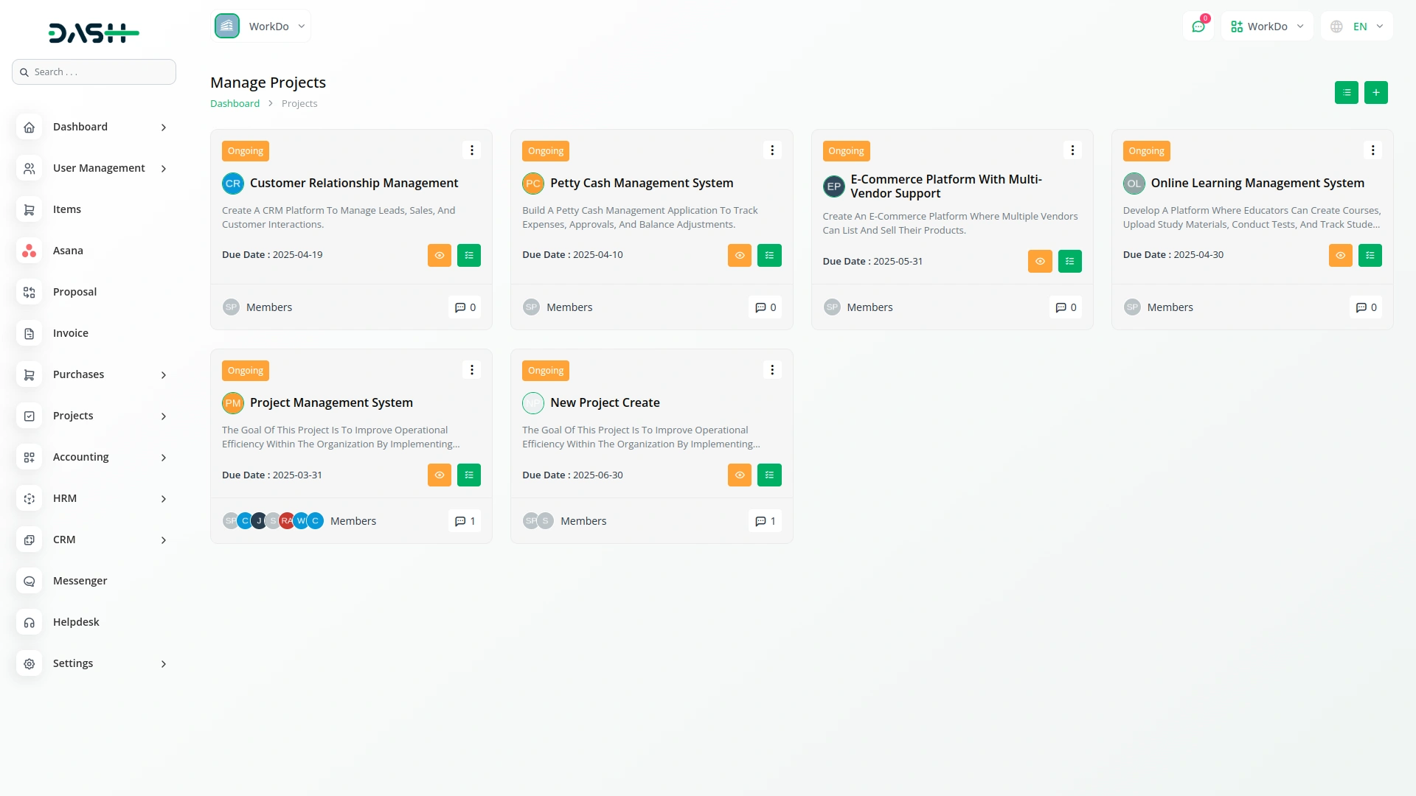1416x796 pixels.
Task: Click the green plus create project button
Action: point(1375,93)
